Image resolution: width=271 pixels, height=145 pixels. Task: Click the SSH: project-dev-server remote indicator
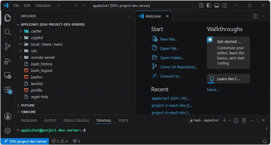(x=25, y=141)
